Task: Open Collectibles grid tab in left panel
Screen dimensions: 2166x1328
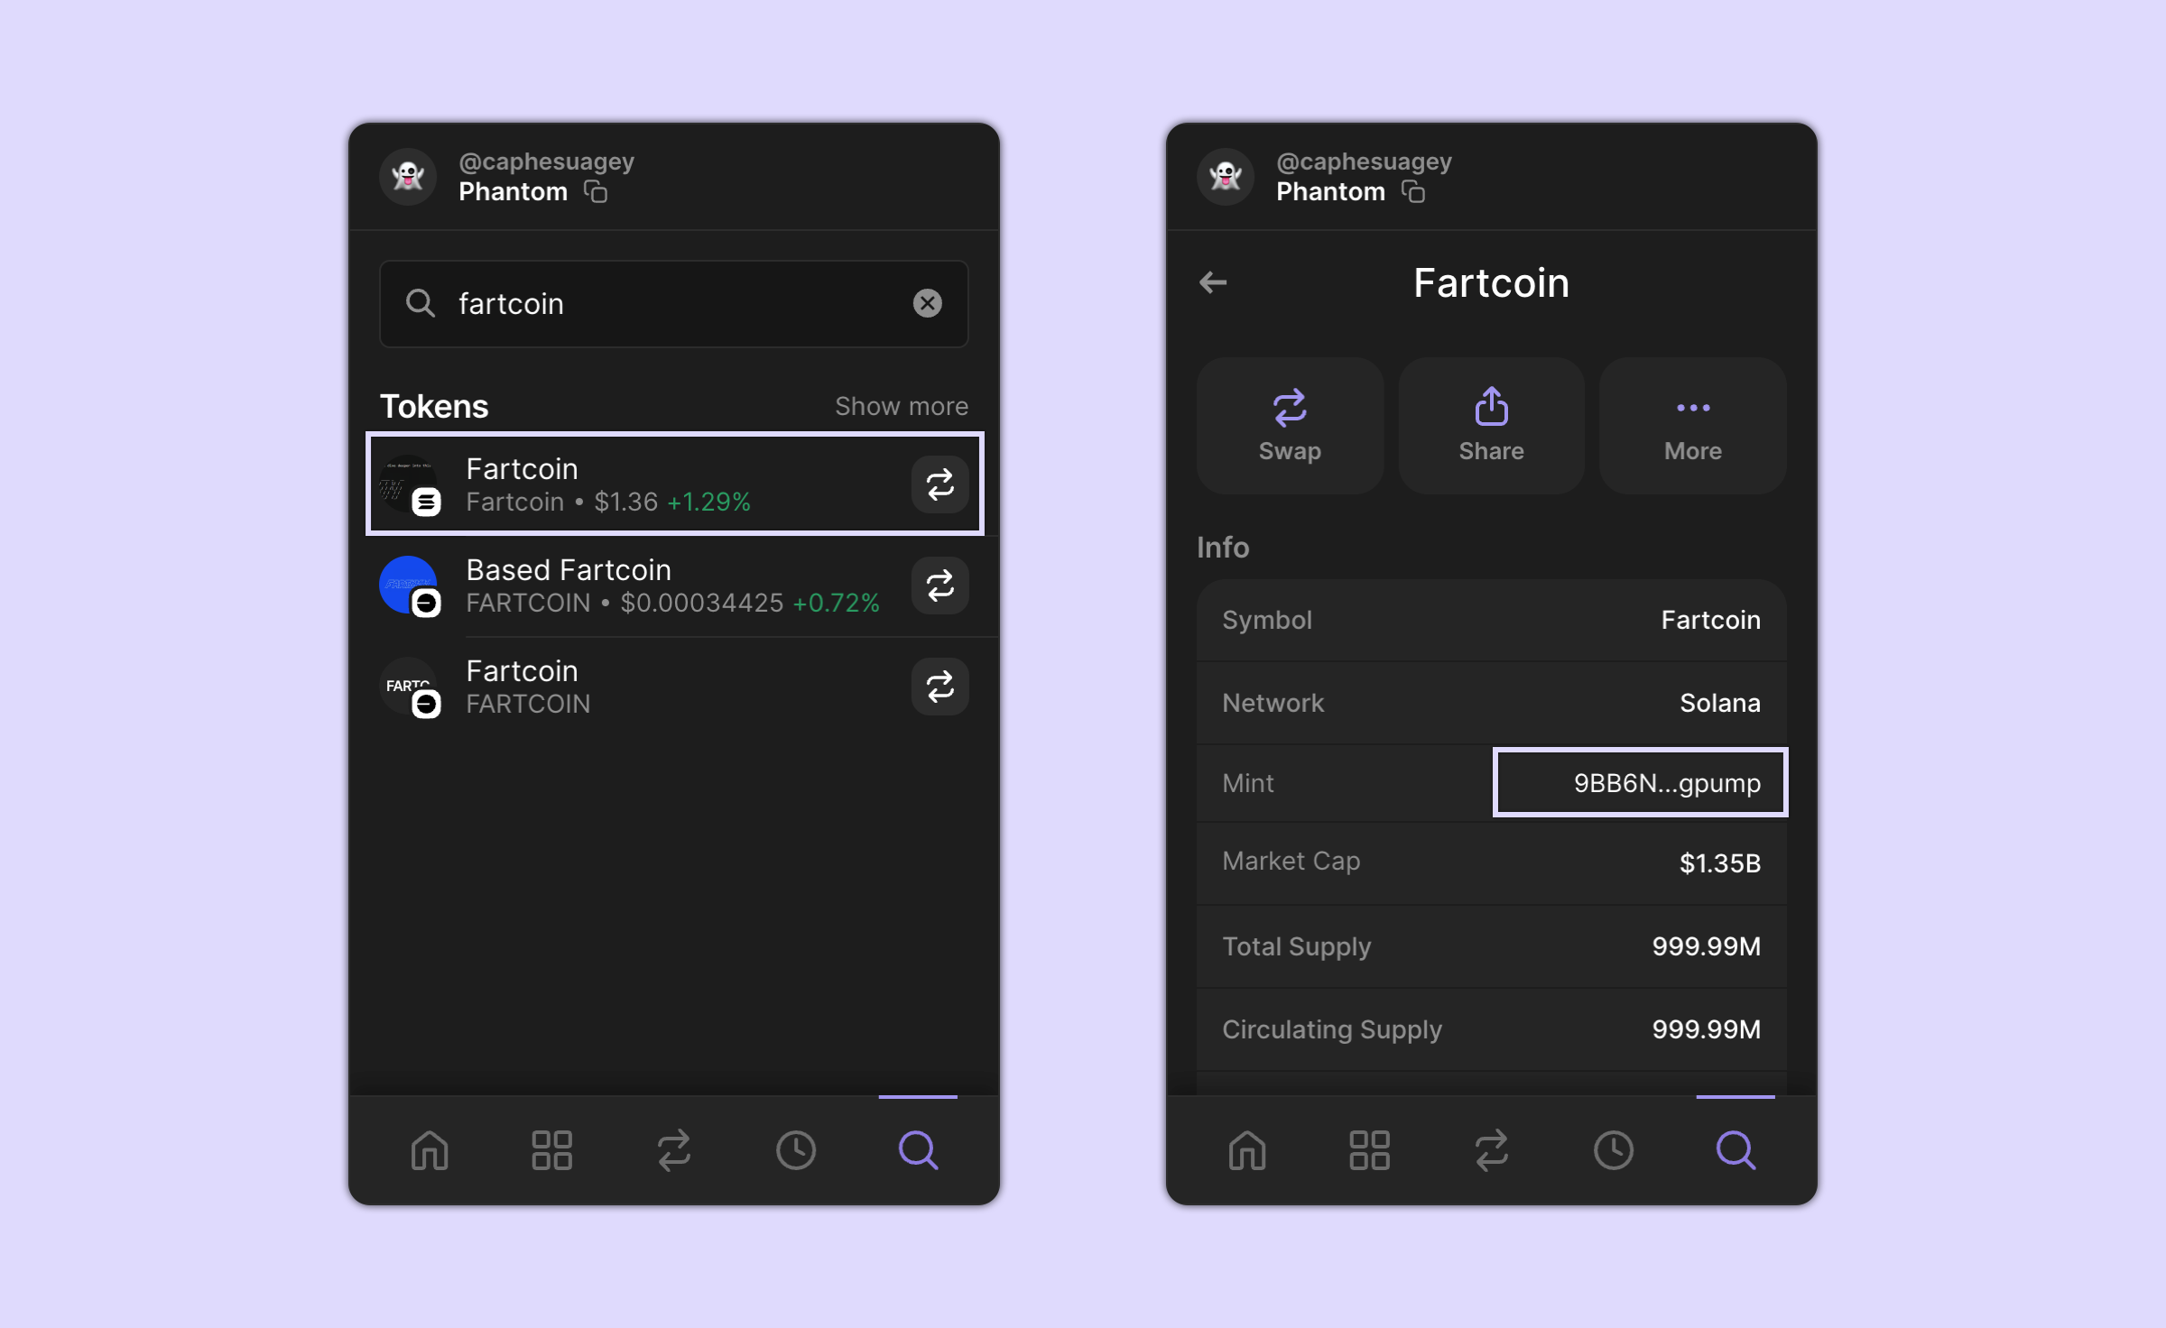Action: [x=551, y=1150]
